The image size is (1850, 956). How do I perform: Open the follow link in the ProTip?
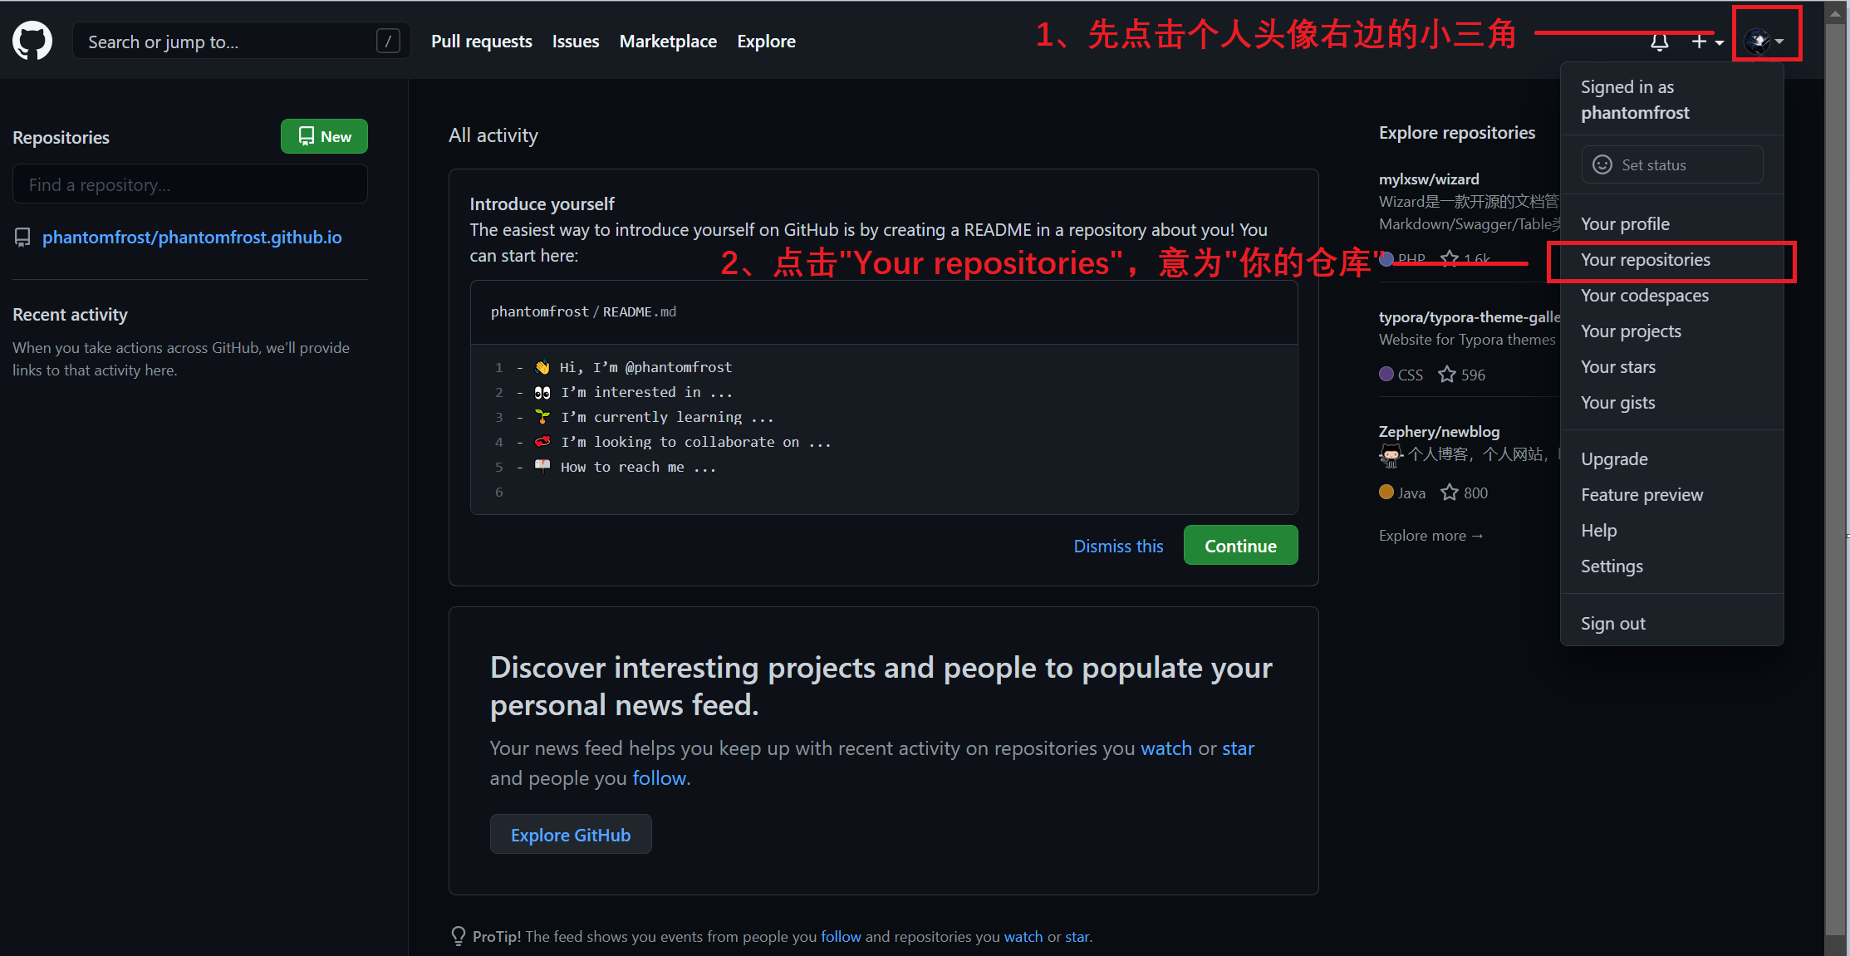click(841, 937)
